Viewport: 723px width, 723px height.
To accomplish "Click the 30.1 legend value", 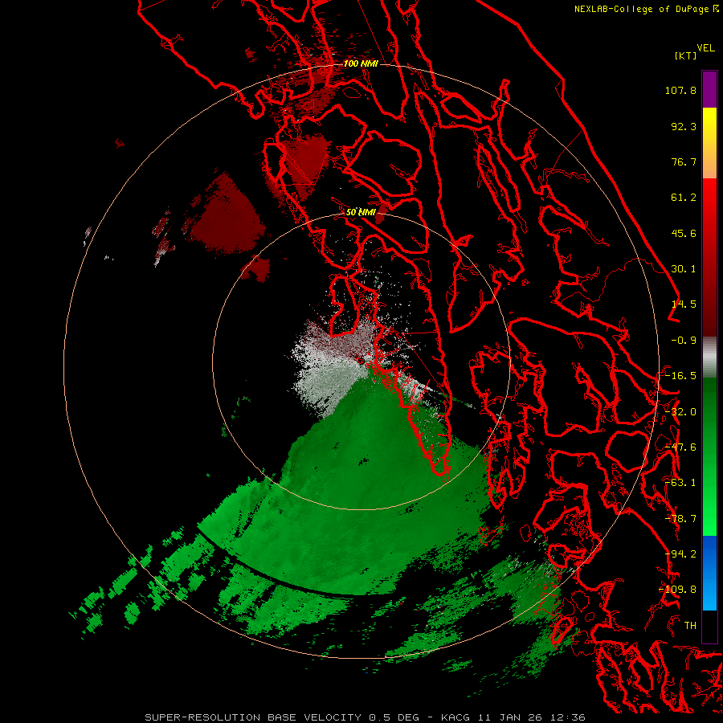I will pyautogui.click(x=684, y=269).
